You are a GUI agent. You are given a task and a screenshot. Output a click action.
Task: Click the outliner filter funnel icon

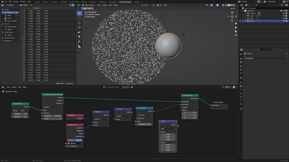point(282,5)
